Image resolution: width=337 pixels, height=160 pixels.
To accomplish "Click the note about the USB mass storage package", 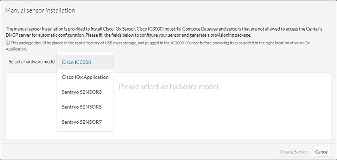I will 158,46.
